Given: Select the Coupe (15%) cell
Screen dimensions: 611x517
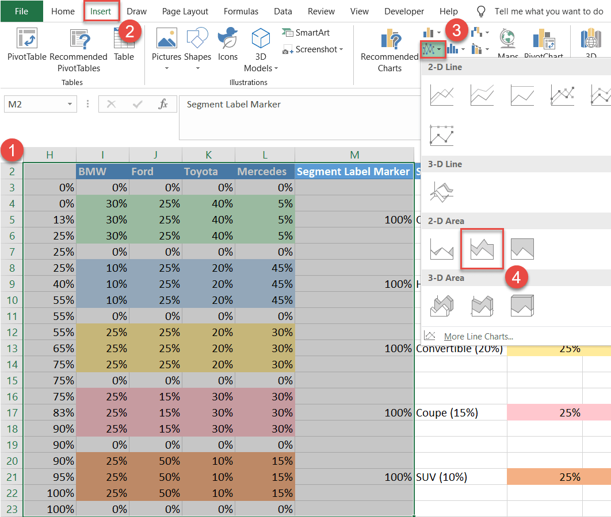Looking at the screenshot, I should pos(461,413).
